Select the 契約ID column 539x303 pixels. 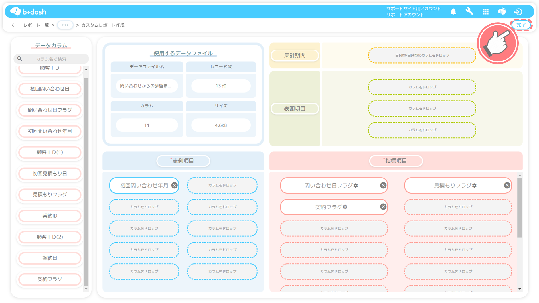tap(50, 216)
